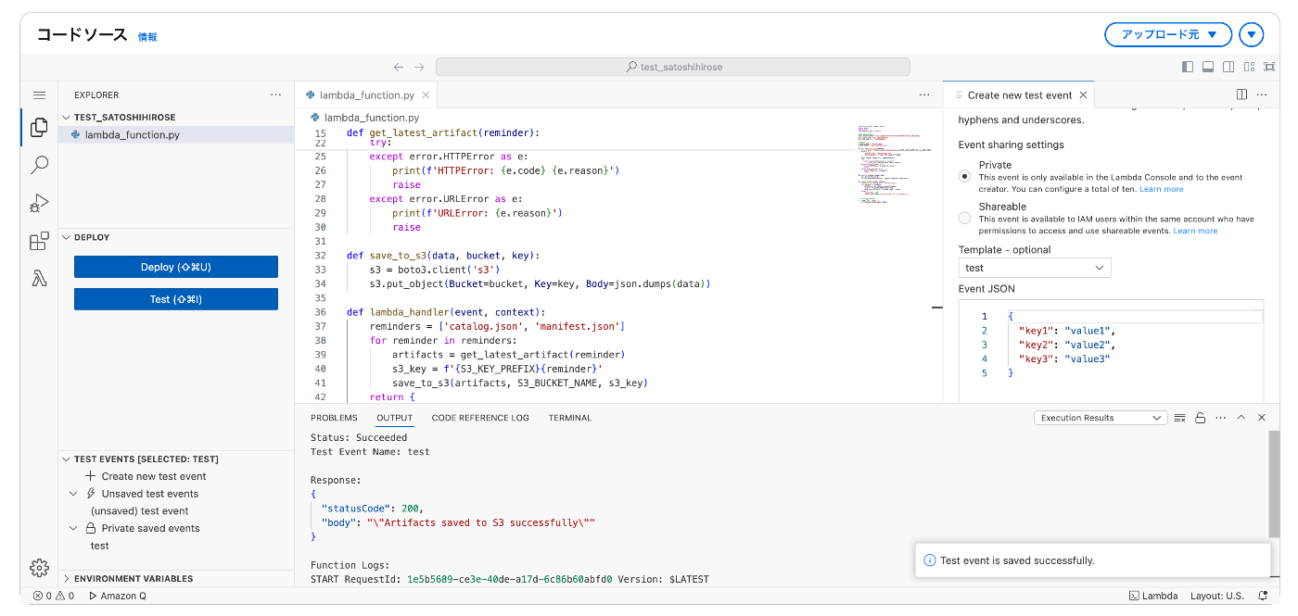Click inside the Event JSON editor

[x=1111, y=350]
